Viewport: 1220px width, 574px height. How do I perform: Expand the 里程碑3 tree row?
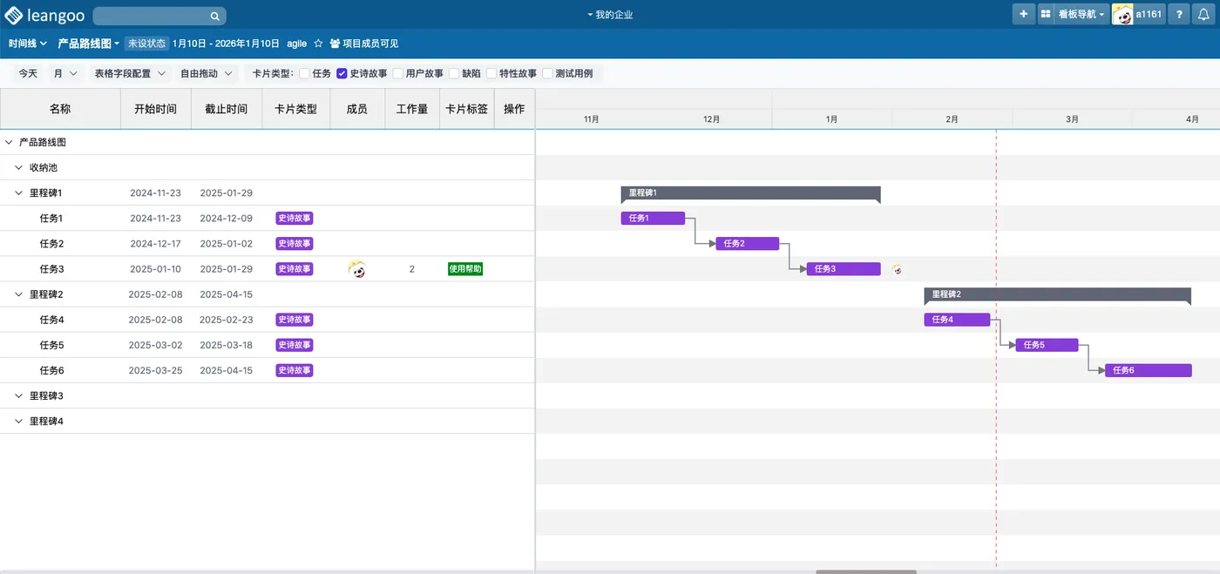point(17,395)
